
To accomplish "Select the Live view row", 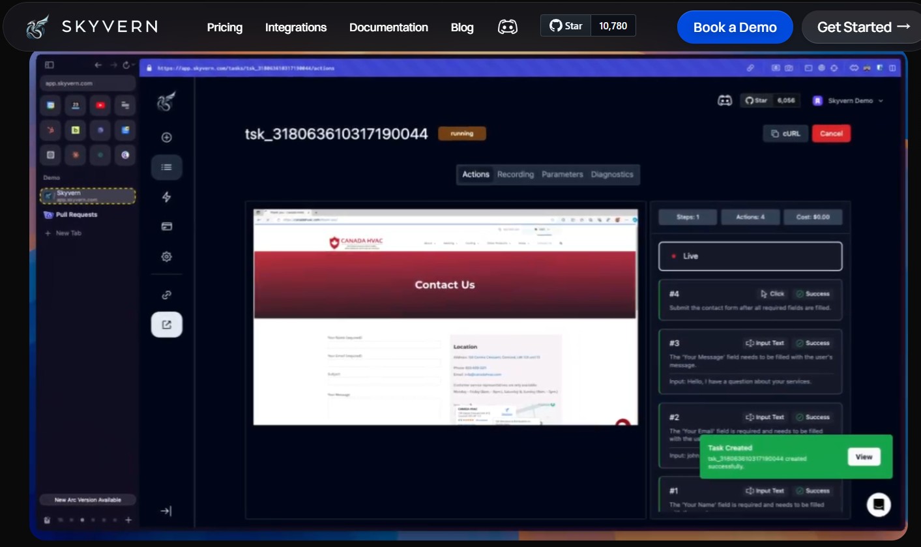I will [x=750, y=256].
